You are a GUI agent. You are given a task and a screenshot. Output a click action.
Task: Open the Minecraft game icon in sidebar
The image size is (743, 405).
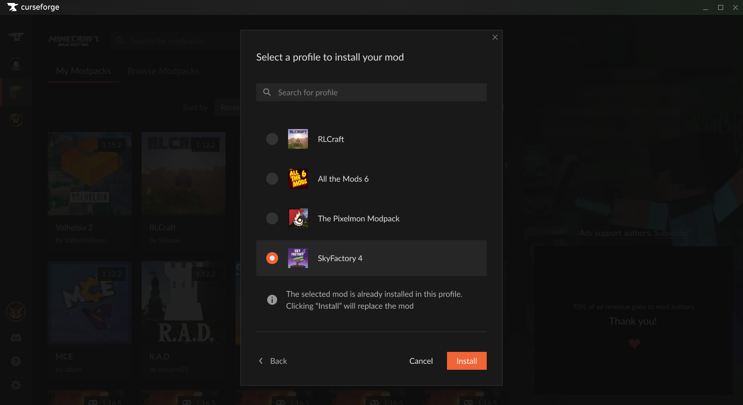[16, 92]
